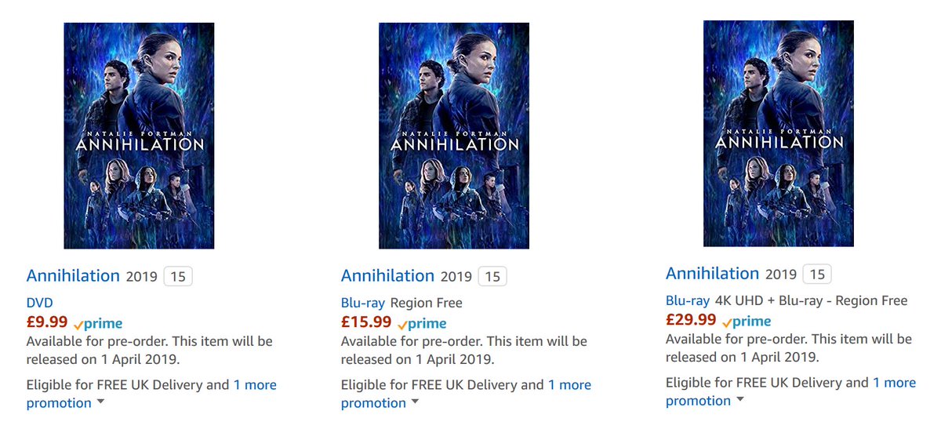
Task: Click the Prime badge beside £15.99
Action: click(x=422, y=323)
